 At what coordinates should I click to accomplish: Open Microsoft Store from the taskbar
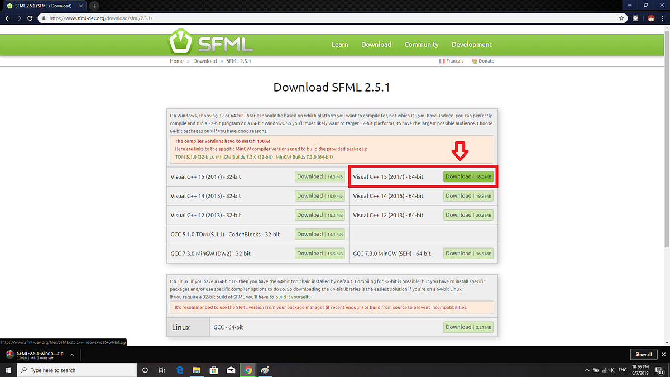click(213, 370)
